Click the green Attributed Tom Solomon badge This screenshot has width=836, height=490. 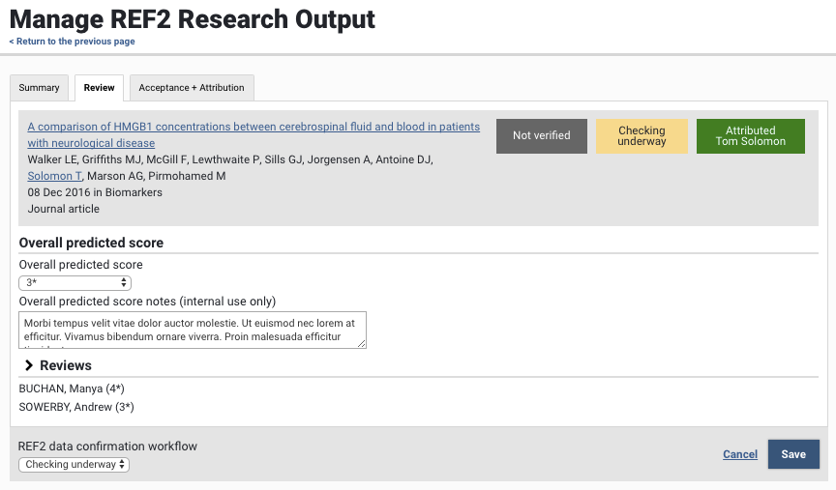coord(750,136)
